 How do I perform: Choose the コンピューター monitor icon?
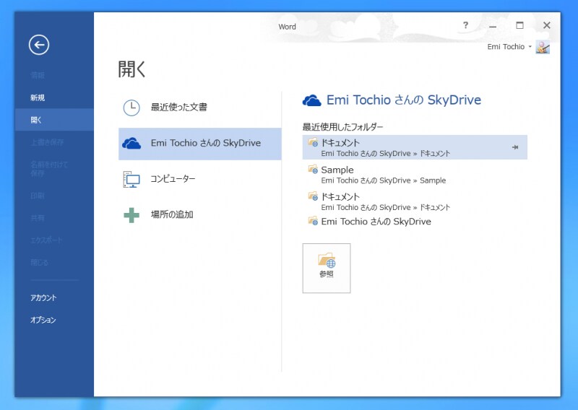(x=131, y=179)
